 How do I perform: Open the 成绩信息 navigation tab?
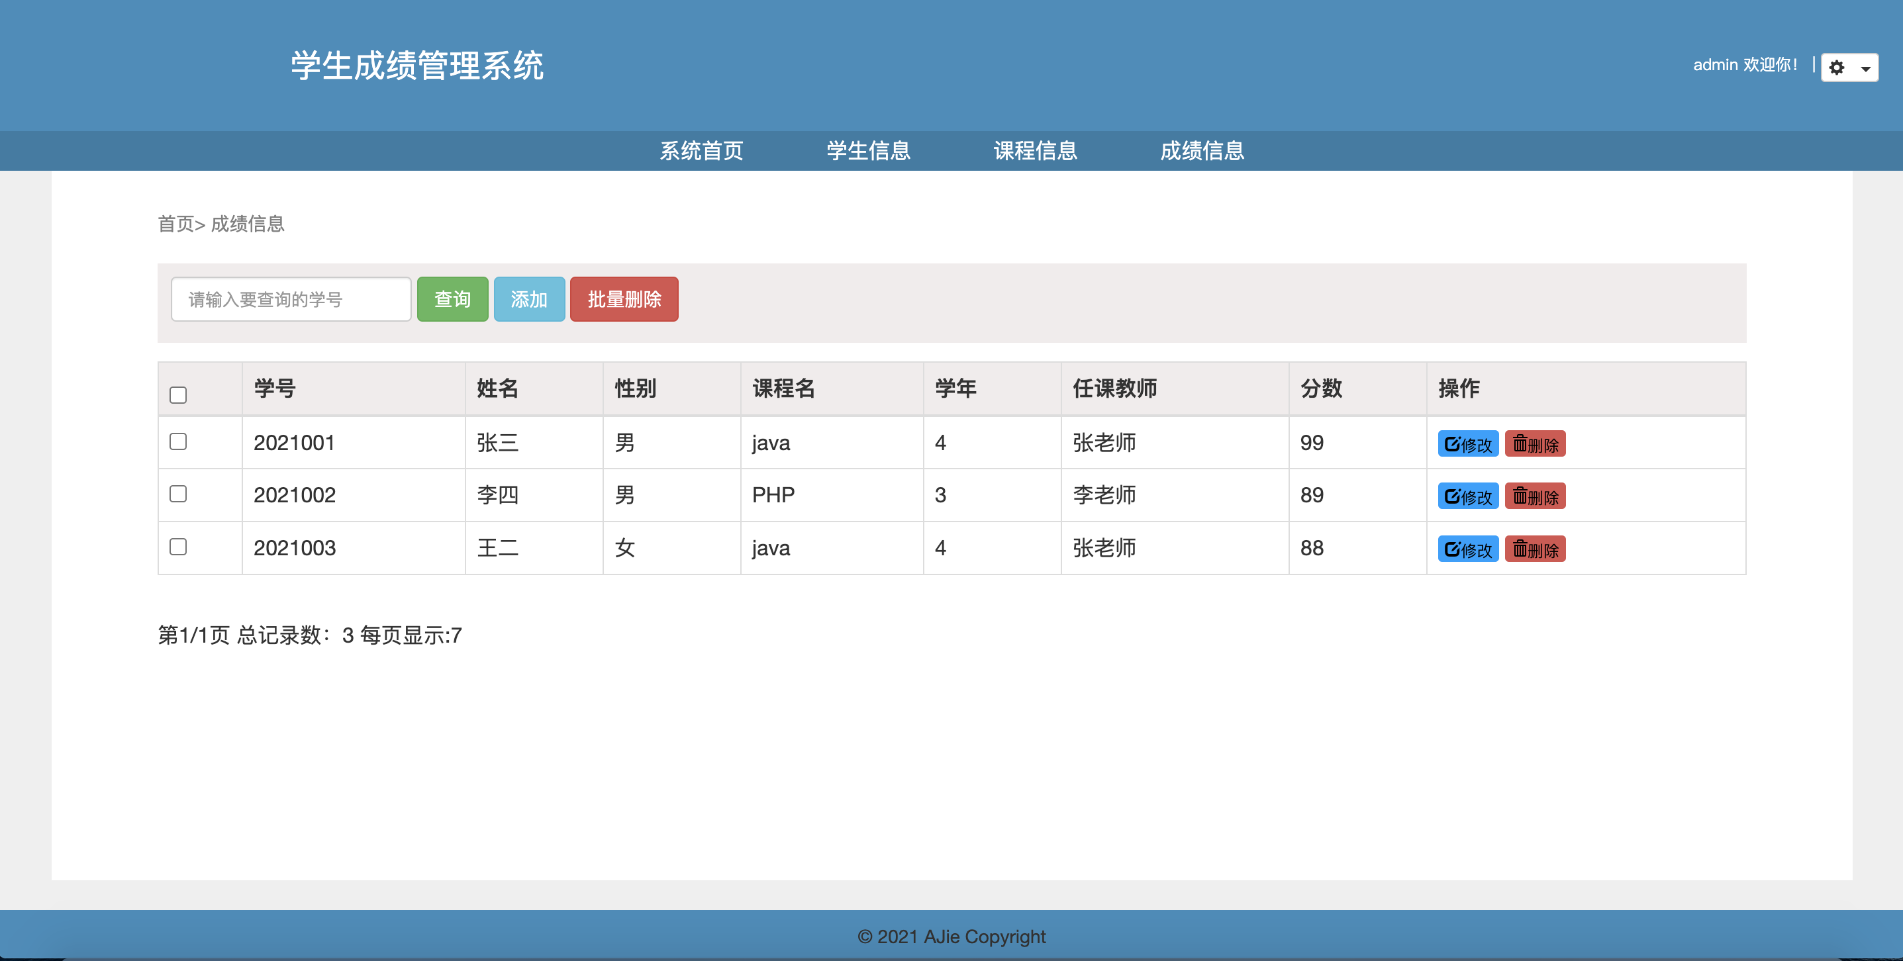(x=1202, y=151)
